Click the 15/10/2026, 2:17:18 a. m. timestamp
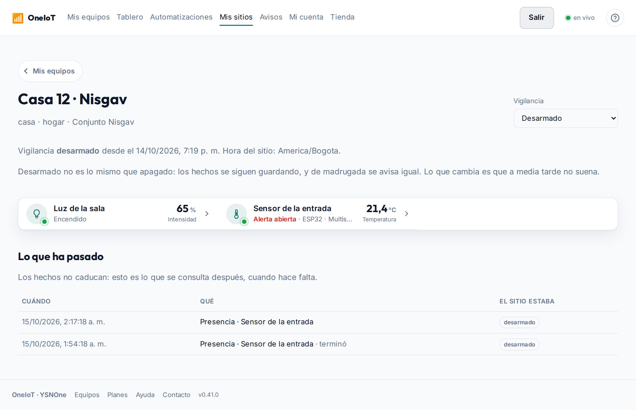 [63, 322]
